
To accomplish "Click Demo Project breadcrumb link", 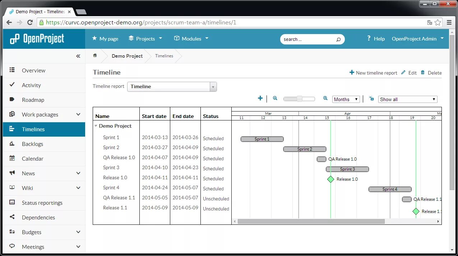I will tap(127, 56).
